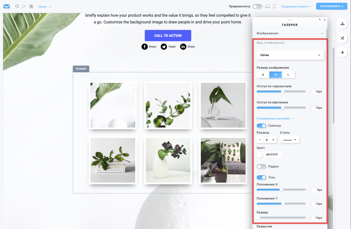Pin the Галерея settings panel
This screenshot has width=351, height=229.
coord(320,20)
